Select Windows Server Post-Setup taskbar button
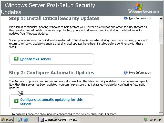Screen dimensions: 164x123 point(58,120)
